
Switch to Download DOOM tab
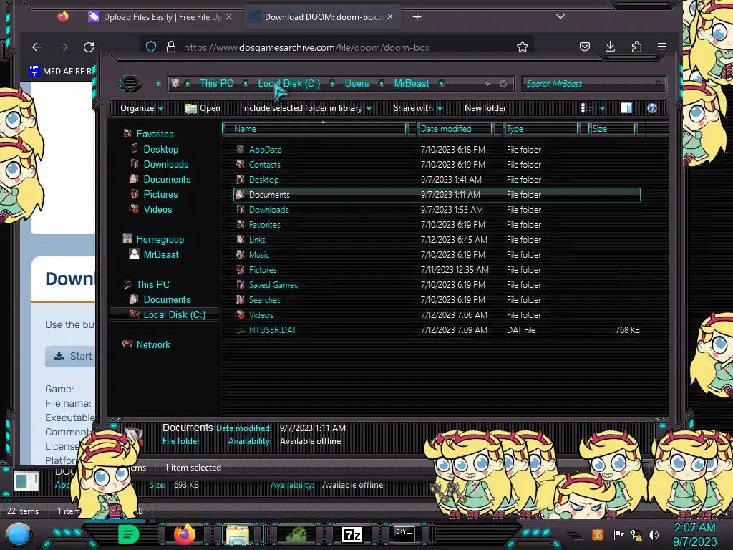coord(323,17)
